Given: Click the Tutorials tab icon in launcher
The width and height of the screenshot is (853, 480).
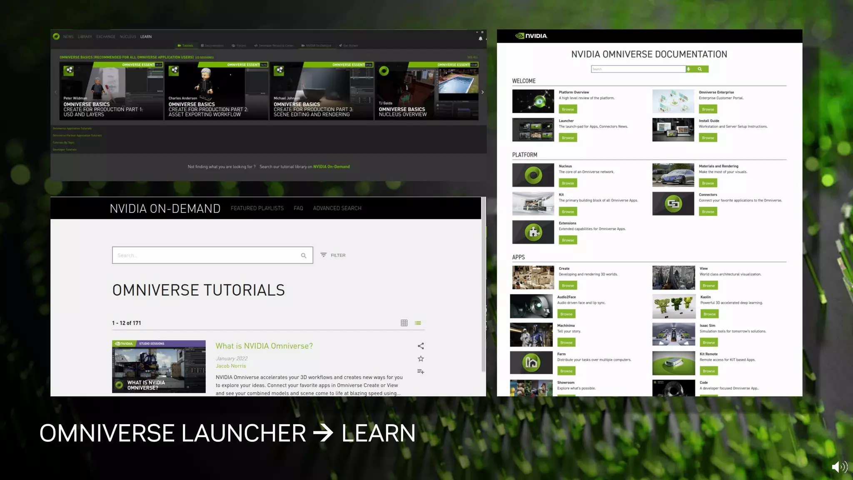Looking at the screenshot, I should click(179, 46).
